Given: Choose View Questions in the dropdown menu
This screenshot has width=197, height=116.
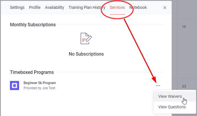Looking at the screenshot, I should click(x=172, y=107).
